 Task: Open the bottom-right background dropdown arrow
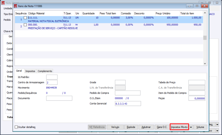(217, 131)
